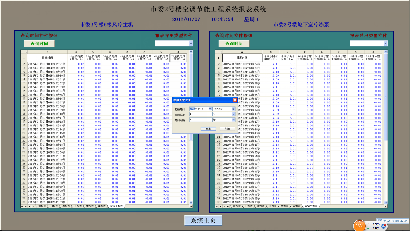
Task: Open the 起始时间 date dropdown
Action: (x=210, y=109)
